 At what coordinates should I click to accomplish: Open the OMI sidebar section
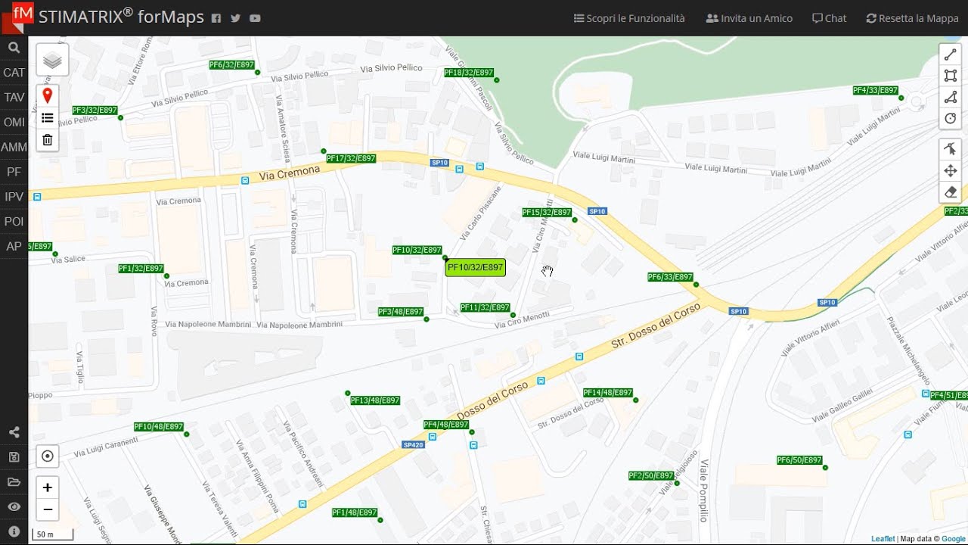point(14,123)
